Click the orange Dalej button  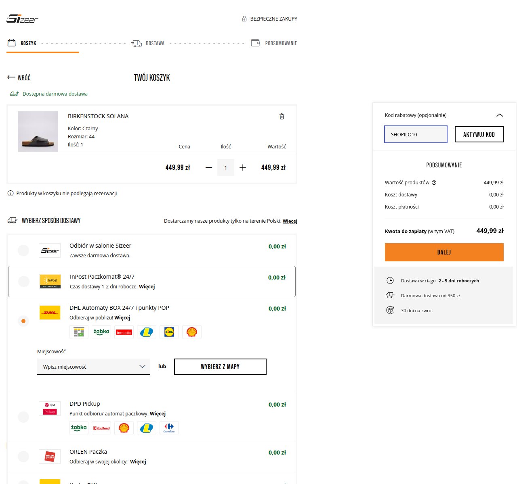[x=444, y=252]
